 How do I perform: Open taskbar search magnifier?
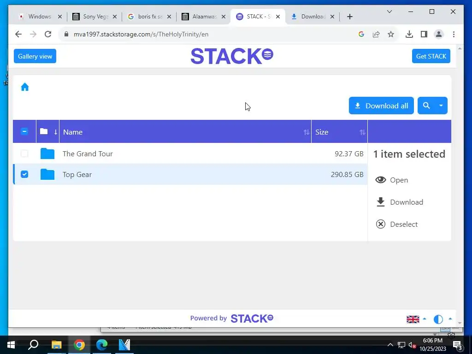[33, 345]
